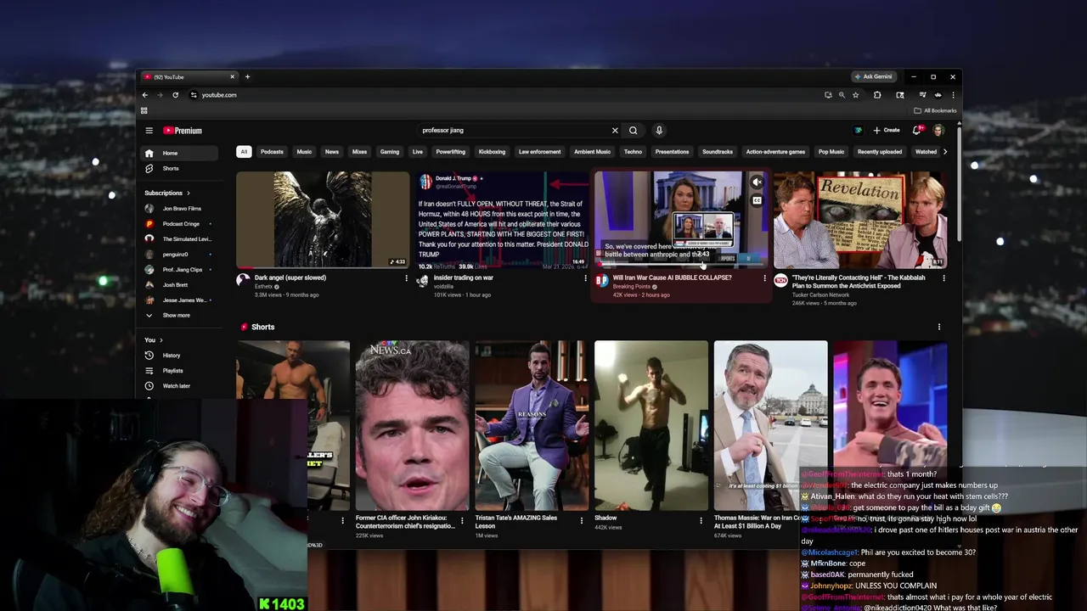View site information icon in address bar

(x=194, y=95)
